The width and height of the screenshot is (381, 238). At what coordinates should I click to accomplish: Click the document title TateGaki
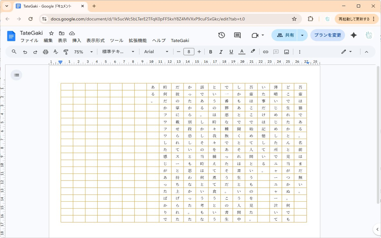tap(31, 33)
